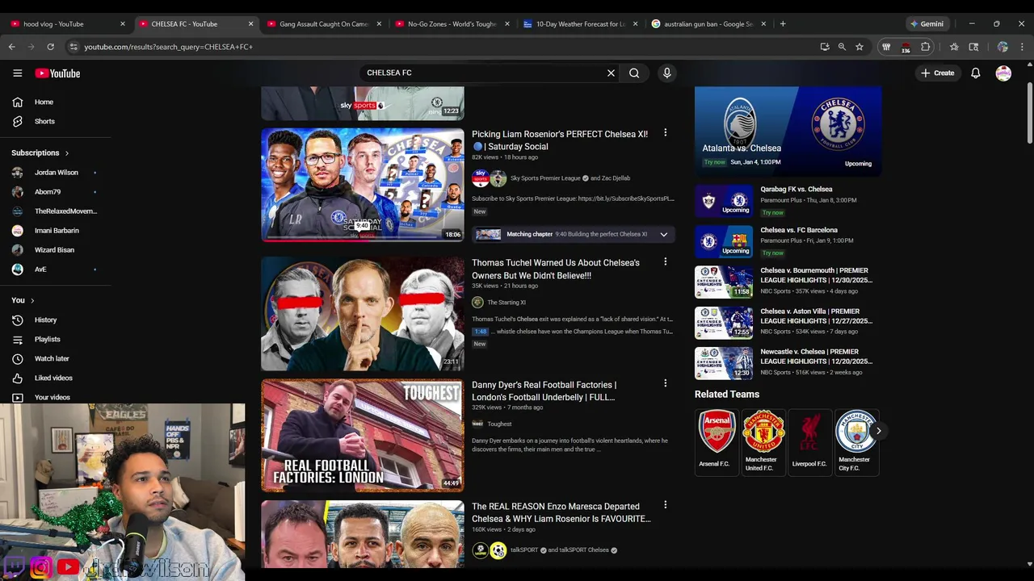
Task: Open the account avatar menu
Action: 1003,73
